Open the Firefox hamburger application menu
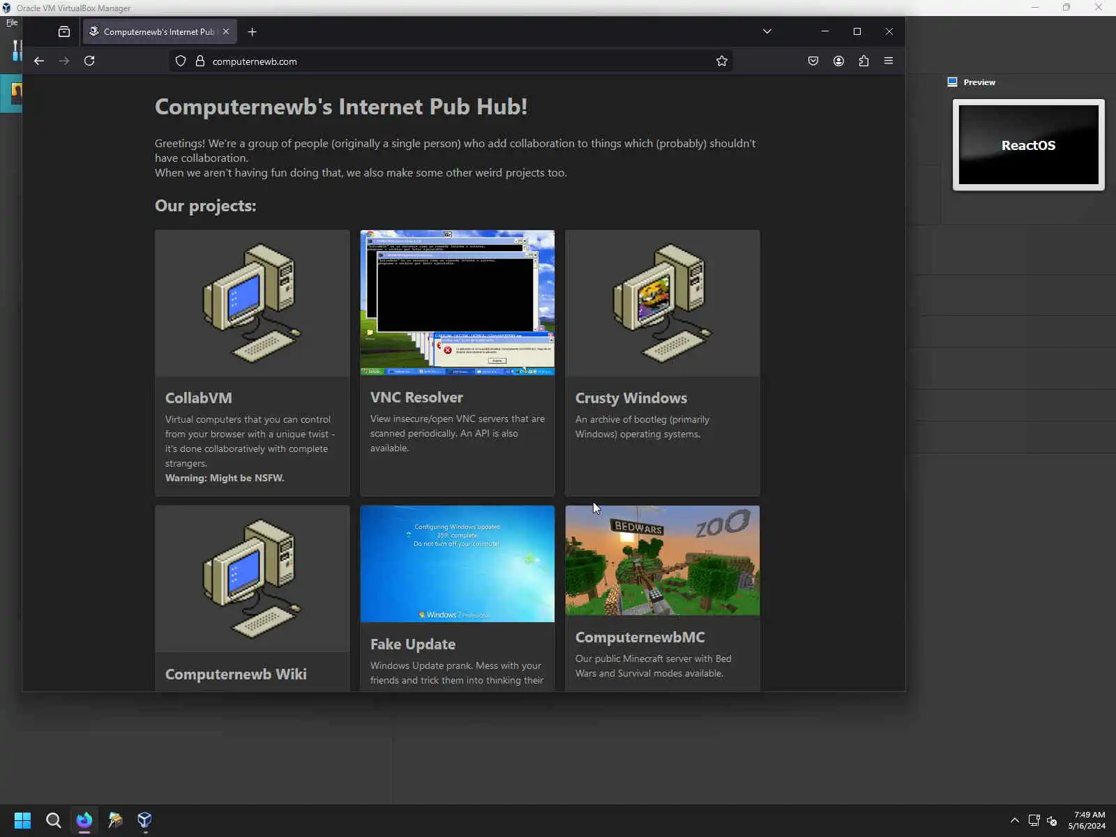This screenshot has width=1116, height=837. pyautogui.click(x=889, y=61)
